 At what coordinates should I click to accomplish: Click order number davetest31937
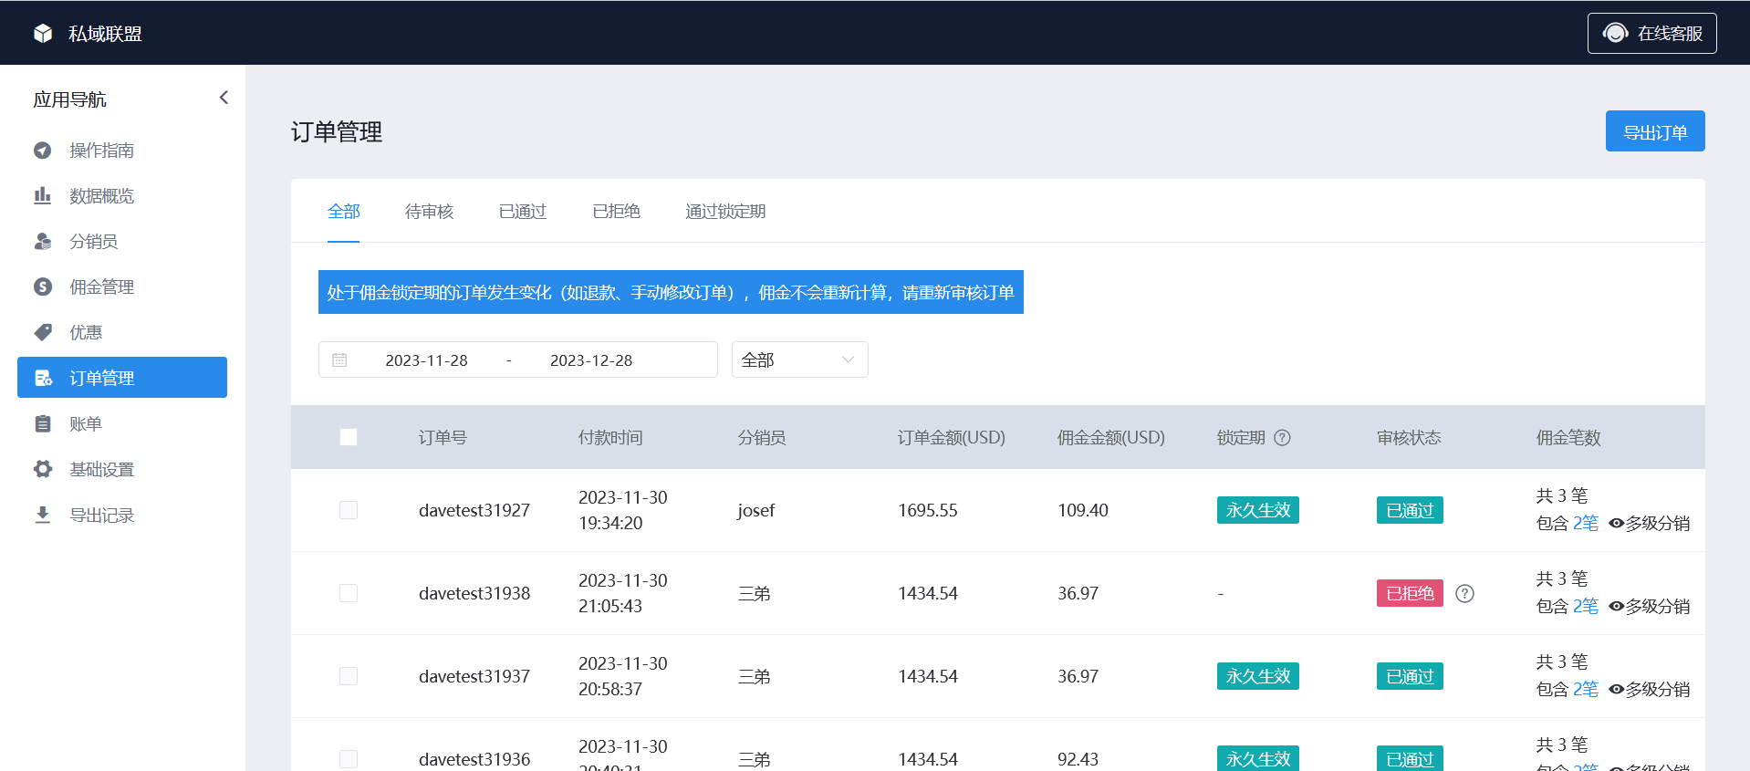[474, 676]
